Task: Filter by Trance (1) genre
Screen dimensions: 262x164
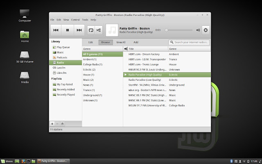Action: tap(102, 90)
